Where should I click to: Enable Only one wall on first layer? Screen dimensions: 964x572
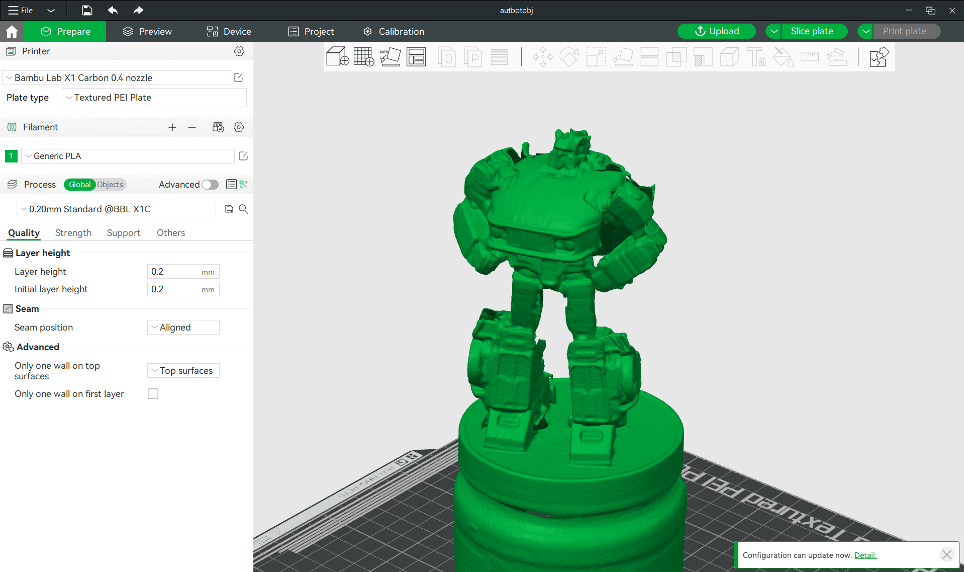point(153,394)
